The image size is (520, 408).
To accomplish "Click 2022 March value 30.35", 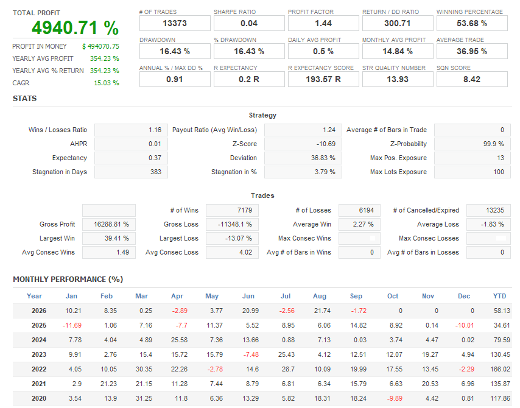I will (144, 369).
